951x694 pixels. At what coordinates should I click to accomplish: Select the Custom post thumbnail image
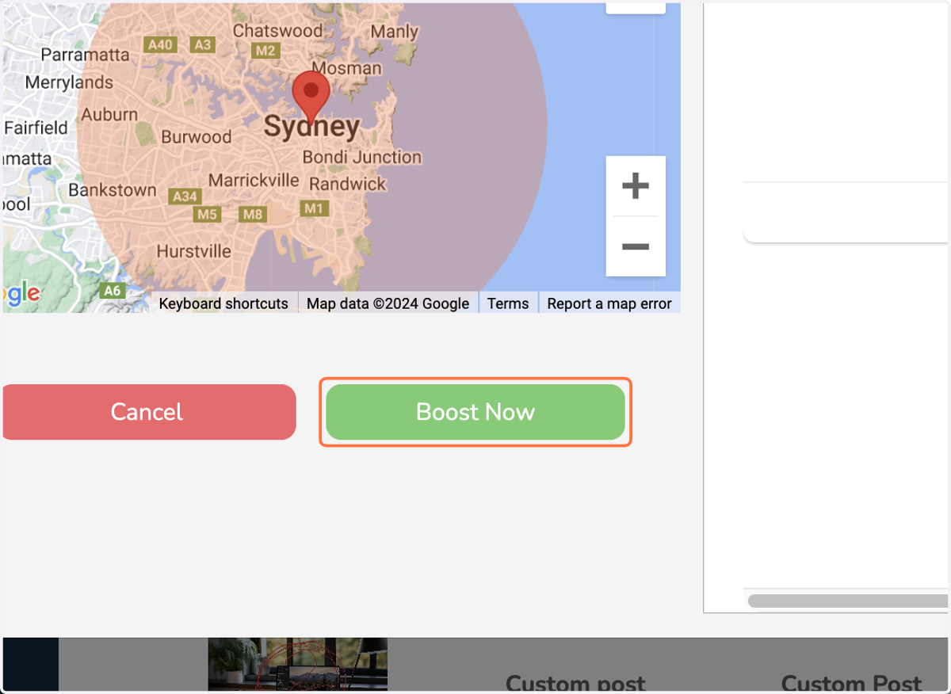[x=298, y=664]
